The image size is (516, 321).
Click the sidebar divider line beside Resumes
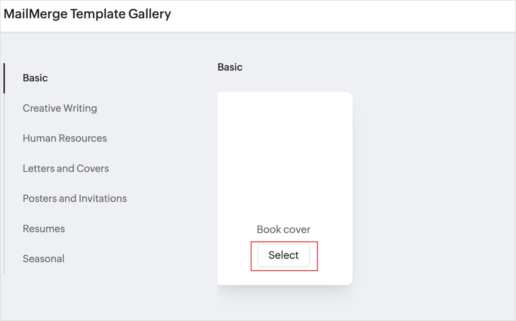coord(4,229)
